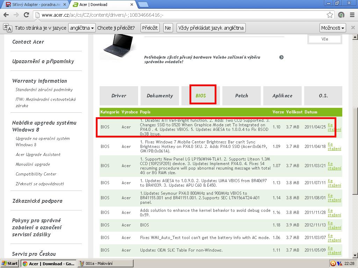This screenshot has height=268, width=358.
Task: Open Zřeknutí se odpovědnosti link
Action: coord(40,184)
